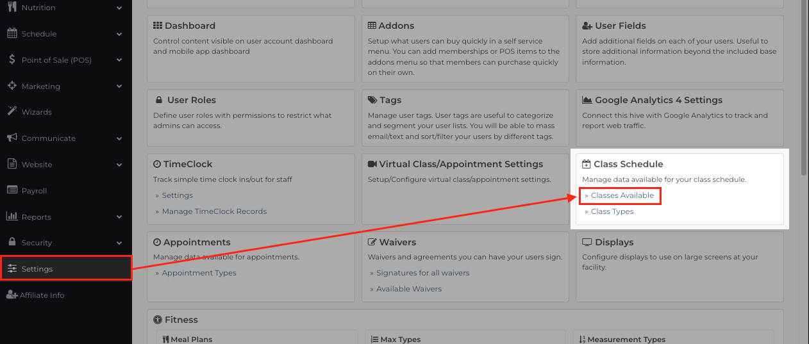Click the Class Schedule calendar-plus icon
Viewport: 809px width, 344px height.
tap(587, 164)
